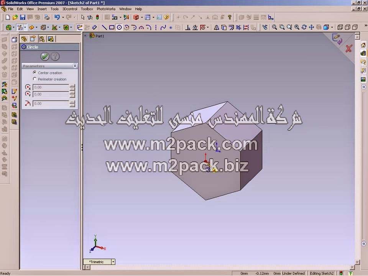Image resolution: width=368 pixels, height=276 pixels.
Task: Toggle the Sketch pencil tool
Action: click(x=80, y=28)
